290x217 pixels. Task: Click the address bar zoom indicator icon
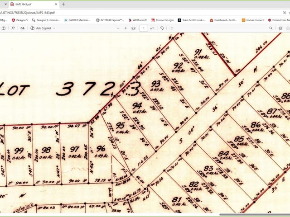point(285,13)
